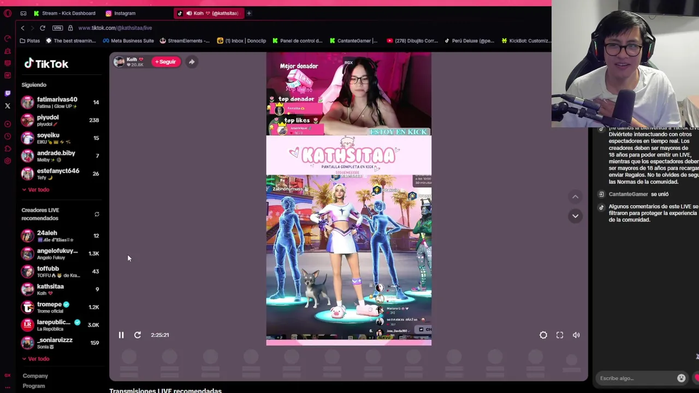Open The best streaming bookmark

[71, 40]
